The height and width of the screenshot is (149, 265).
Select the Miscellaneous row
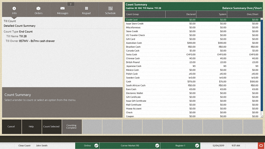coord(193,27)
